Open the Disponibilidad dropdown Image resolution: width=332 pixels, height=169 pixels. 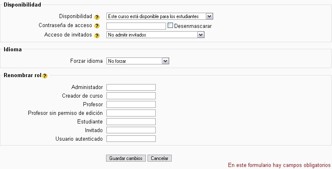pos(159,16)
